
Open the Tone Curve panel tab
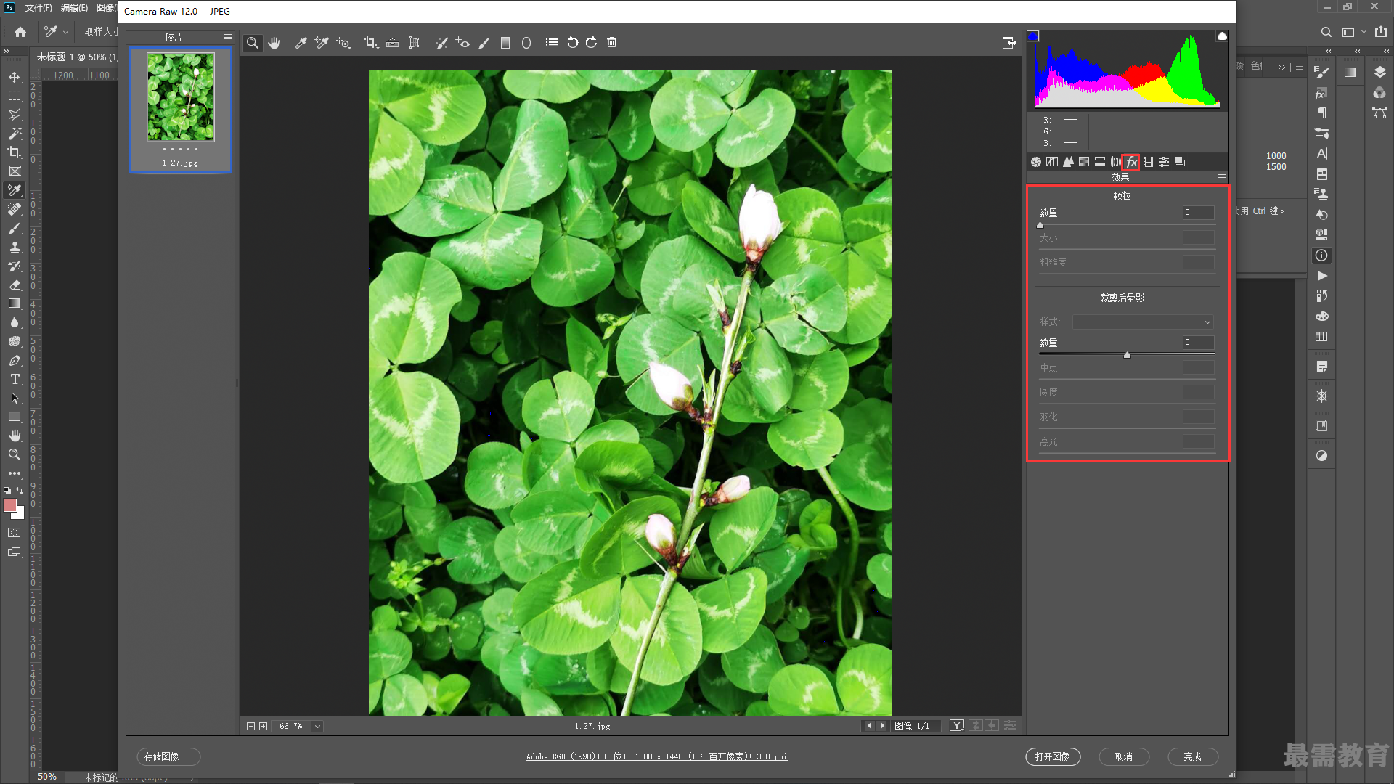pyautogui.click(x=1052, y=162)
